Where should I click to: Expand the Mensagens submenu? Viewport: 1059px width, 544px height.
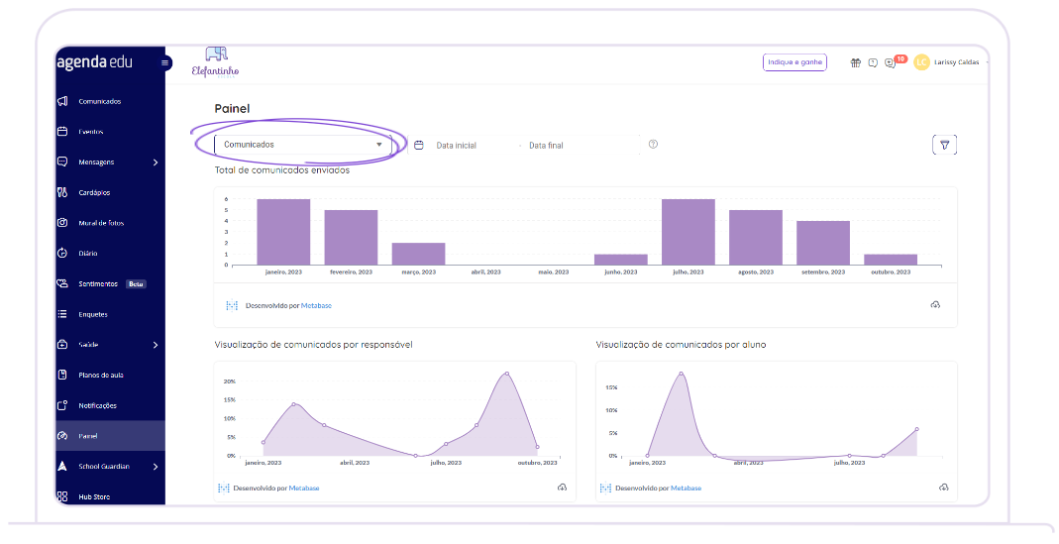[x=156, y=163]
